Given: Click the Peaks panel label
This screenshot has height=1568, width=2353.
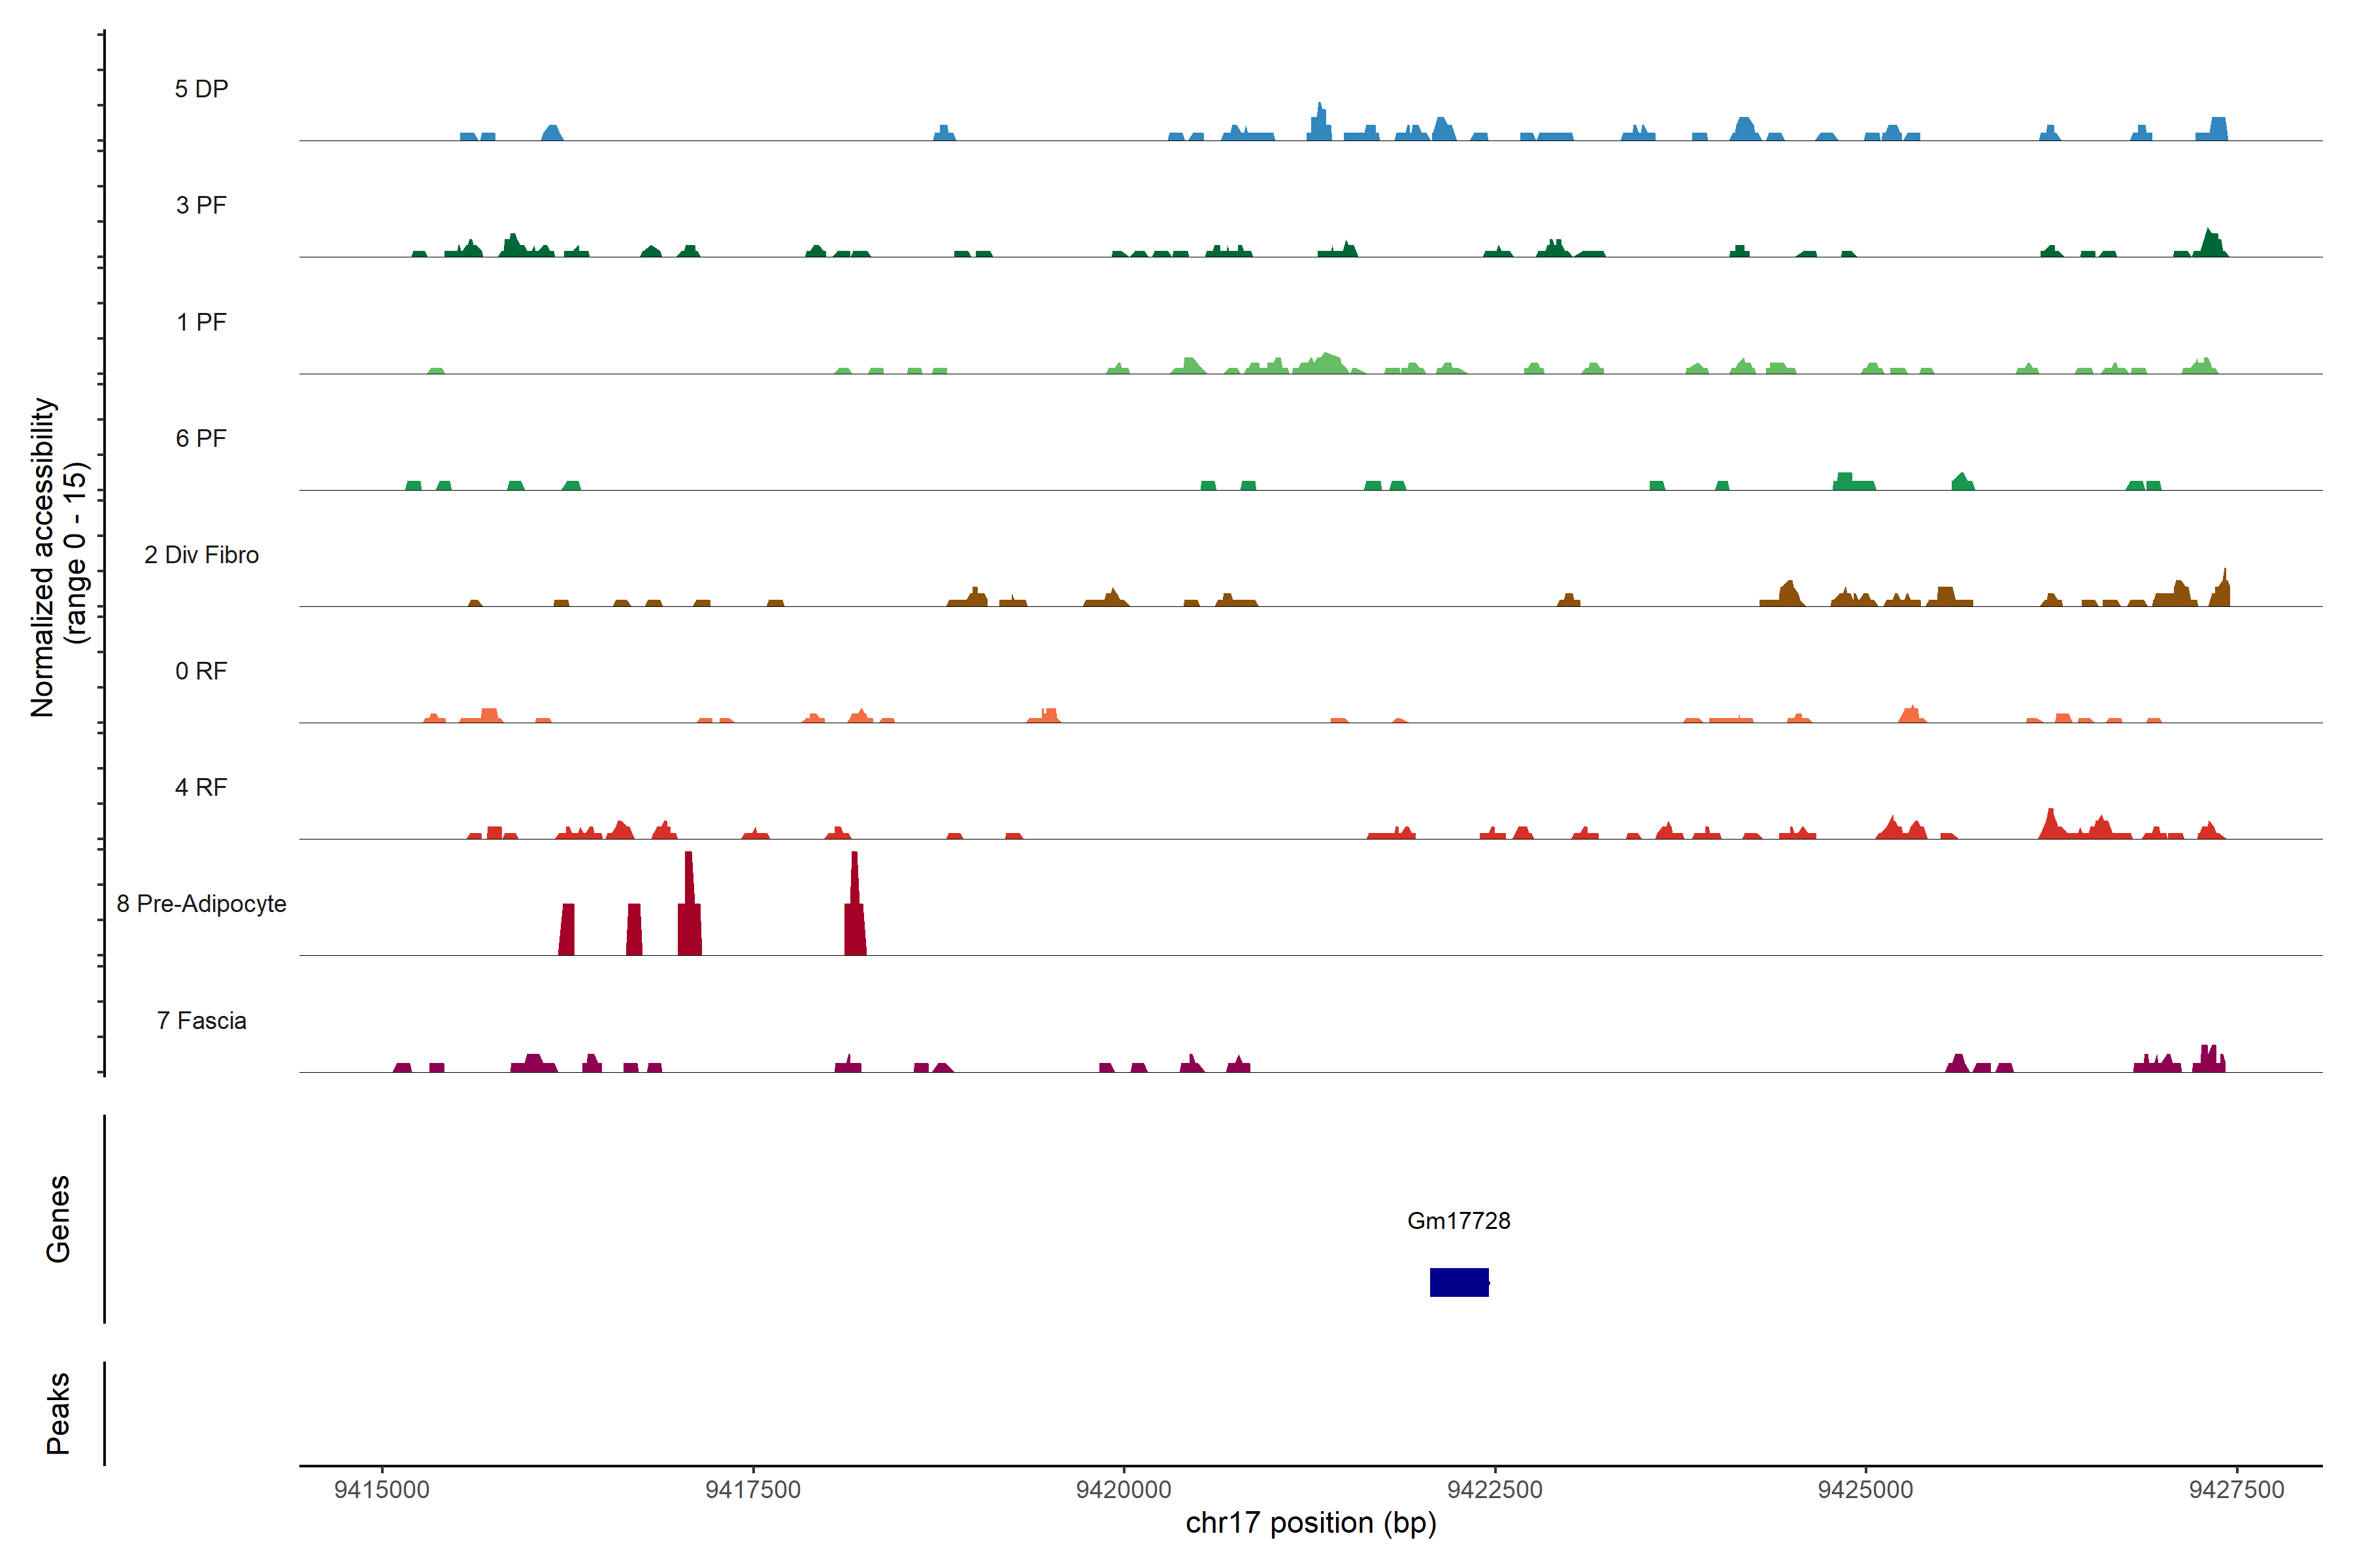Looking at the screenshot, I should coord(58,1413).
